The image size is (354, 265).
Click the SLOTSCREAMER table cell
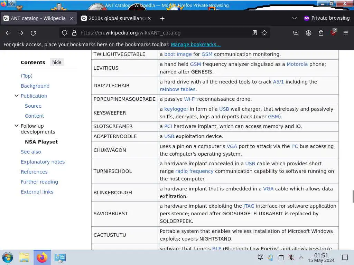pos(124,126)
